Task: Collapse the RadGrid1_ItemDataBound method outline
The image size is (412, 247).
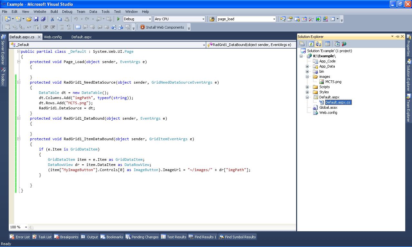Action: pyautogui.click(x=19, y=139)
